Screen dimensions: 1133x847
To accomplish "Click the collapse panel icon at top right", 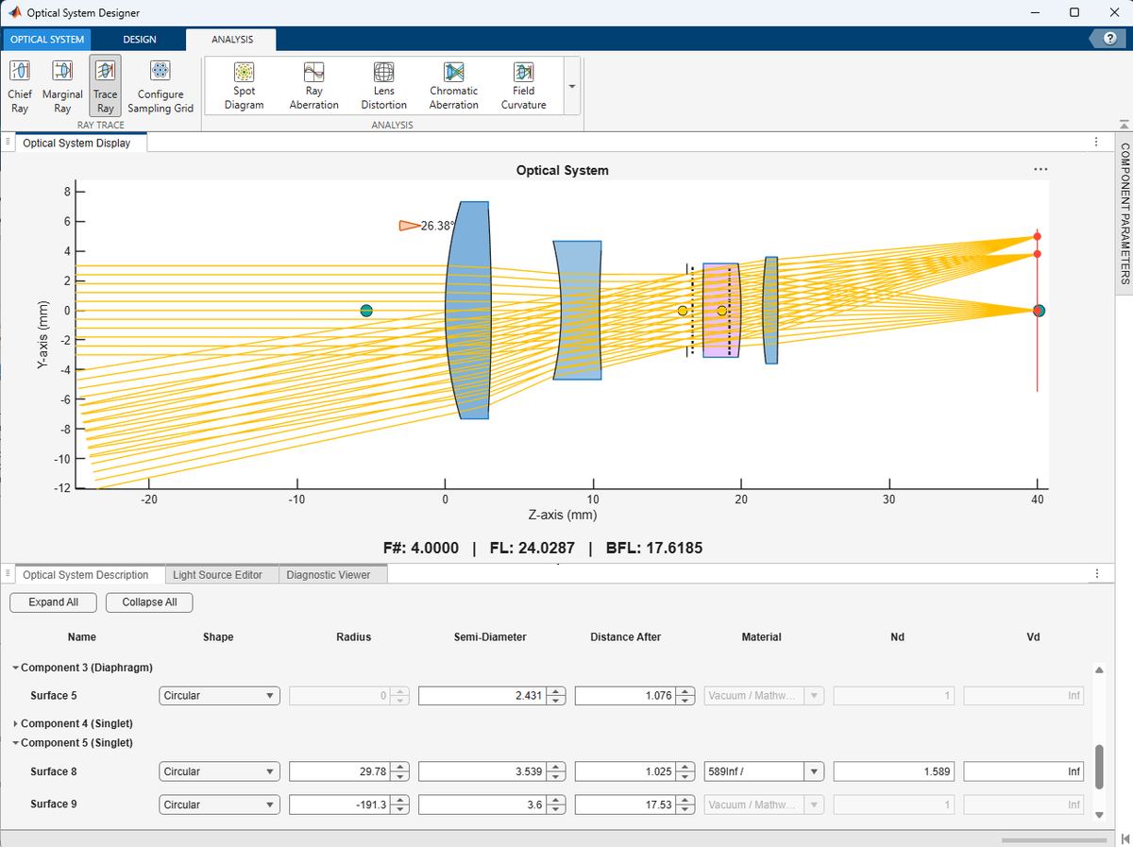I will click(1124, 124).
